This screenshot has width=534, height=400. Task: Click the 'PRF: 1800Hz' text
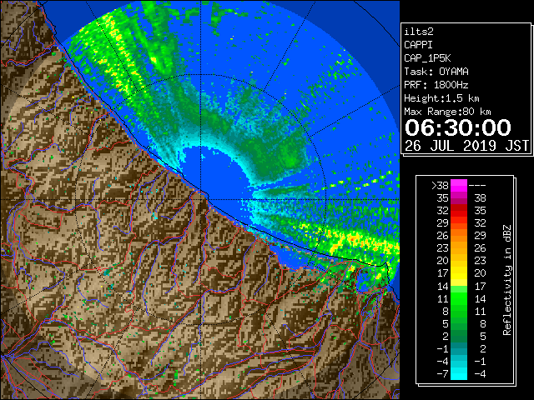pos(436,85)
